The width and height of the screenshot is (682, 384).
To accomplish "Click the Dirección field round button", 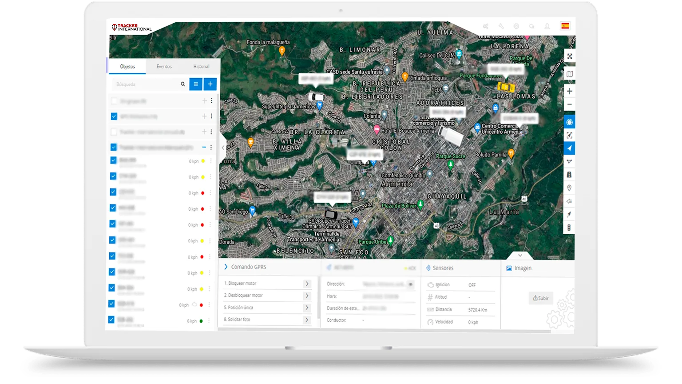I will coord(411,284).
